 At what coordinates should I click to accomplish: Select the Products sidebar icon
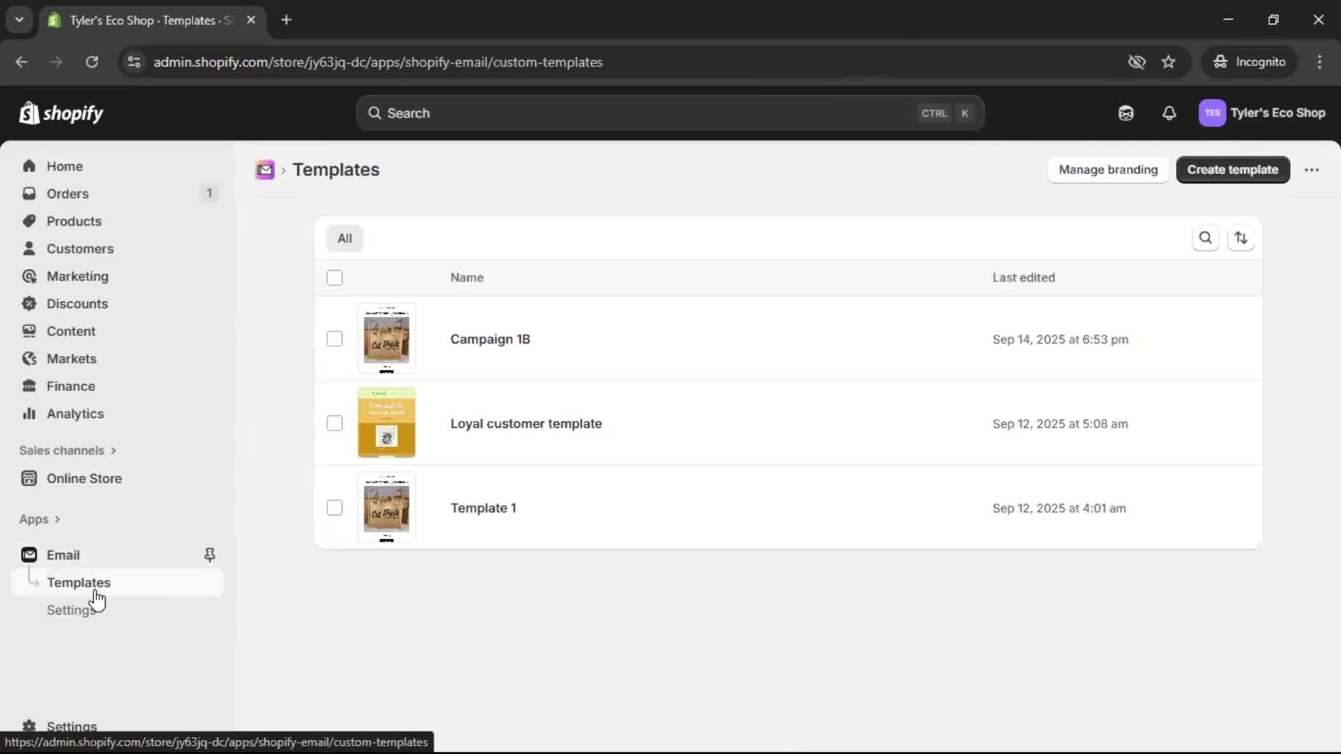[29, 221]
